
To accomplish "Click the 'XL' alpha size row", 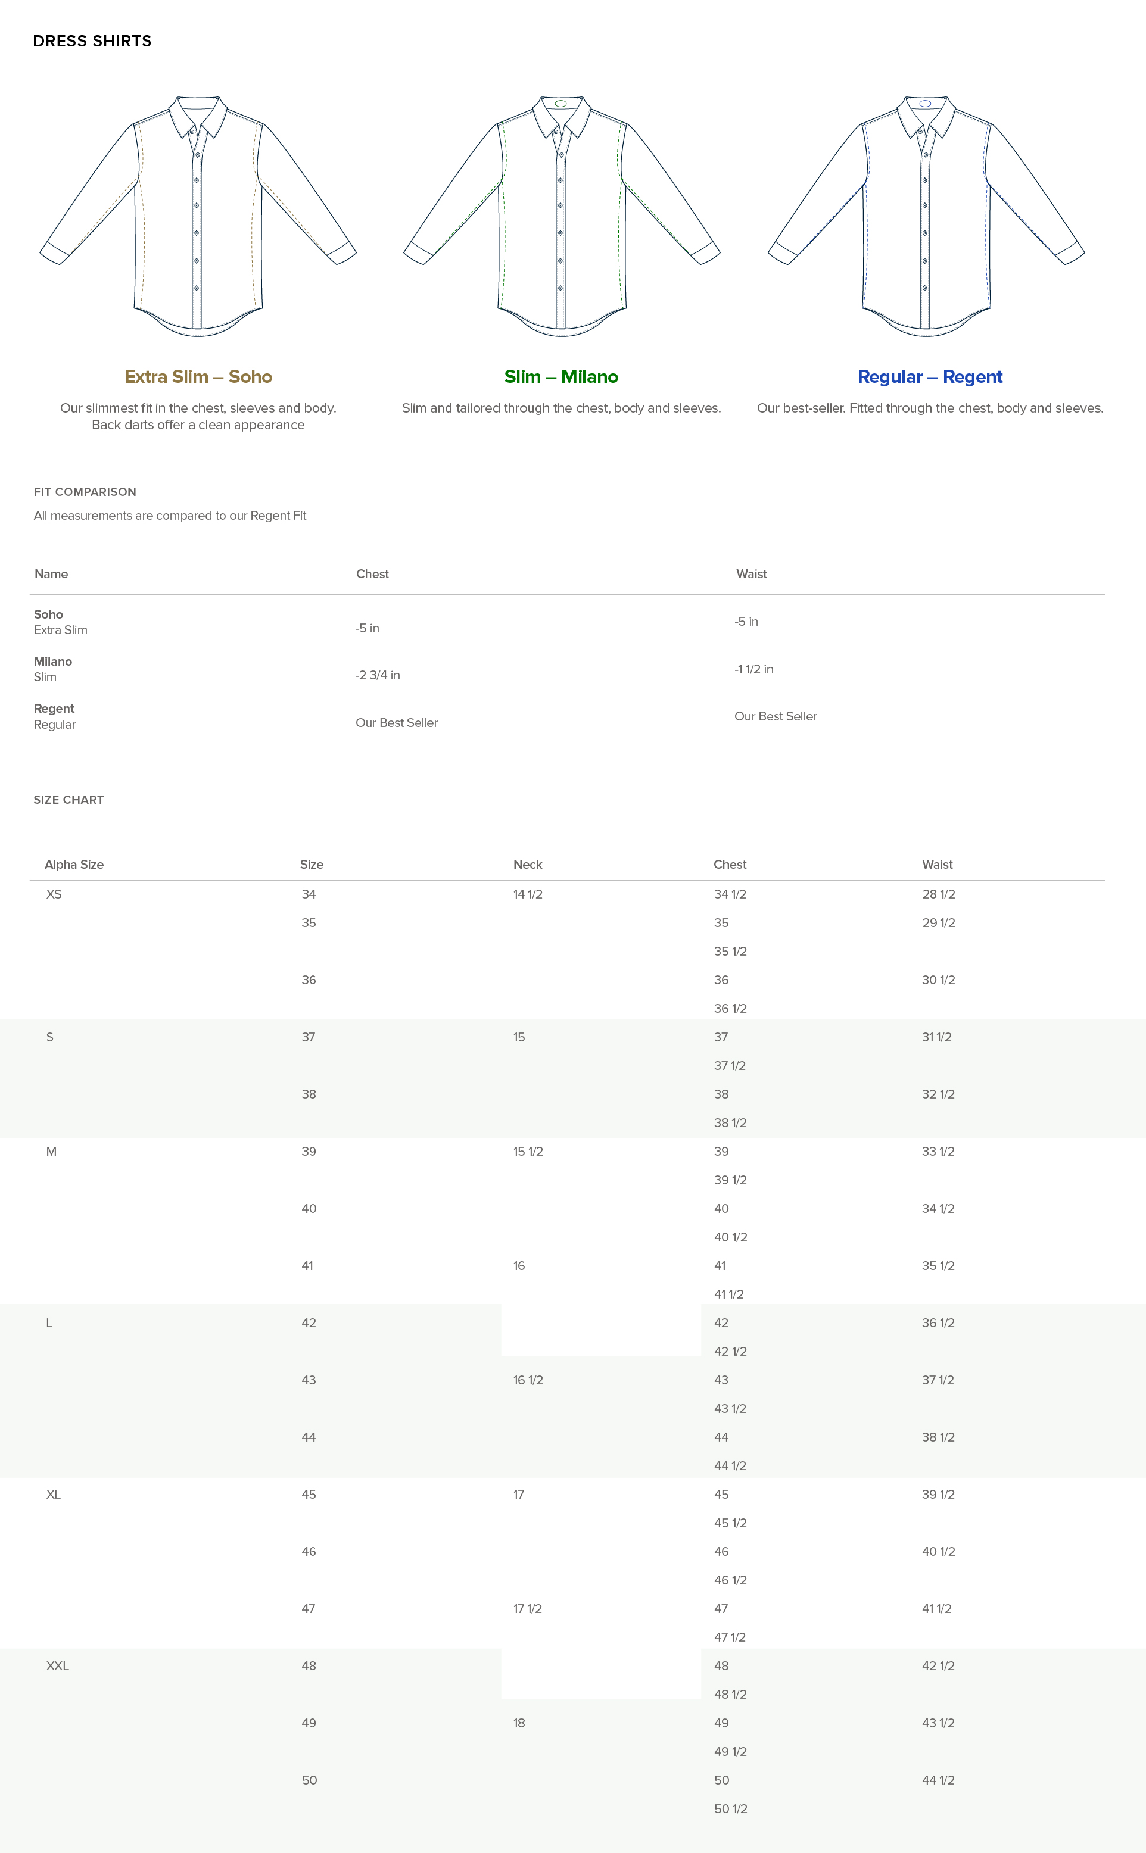I will pyautogui.click(x=53, y=1494).
